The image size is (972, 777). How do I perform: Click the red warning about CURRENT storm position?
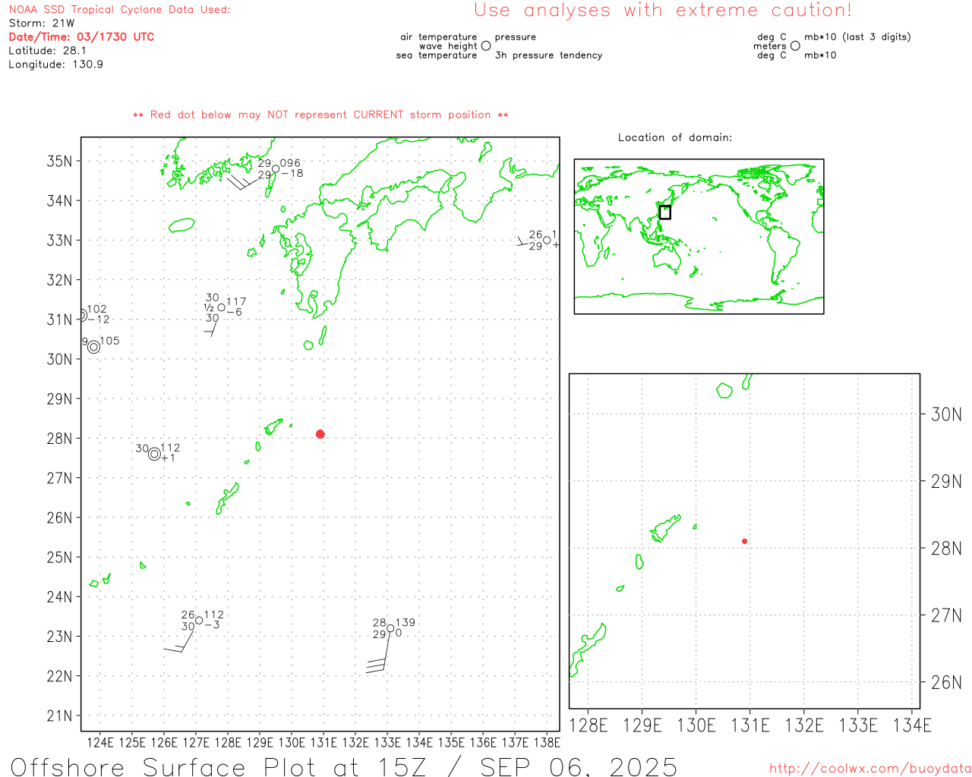(x=320, y=115)
